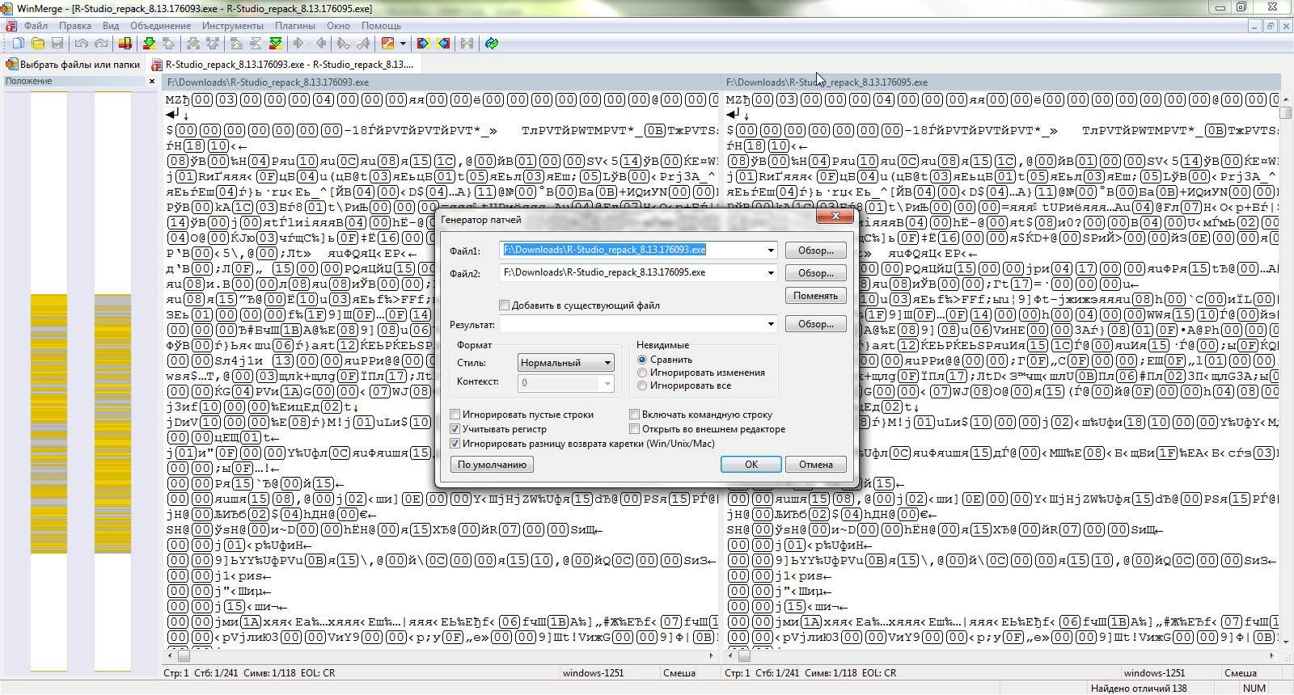Screen dimensions: 1294x695
Task: Go to the First difference icon
Action: click(236, 44)
